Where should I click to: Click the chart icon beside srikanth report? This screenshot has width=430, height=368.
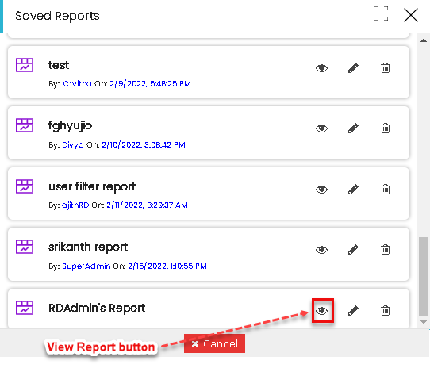click(25, 247)
